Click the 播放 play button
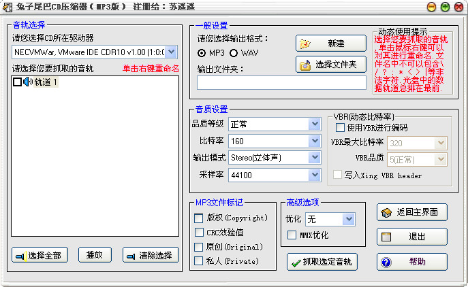468x287 pixels. (95, 255)
